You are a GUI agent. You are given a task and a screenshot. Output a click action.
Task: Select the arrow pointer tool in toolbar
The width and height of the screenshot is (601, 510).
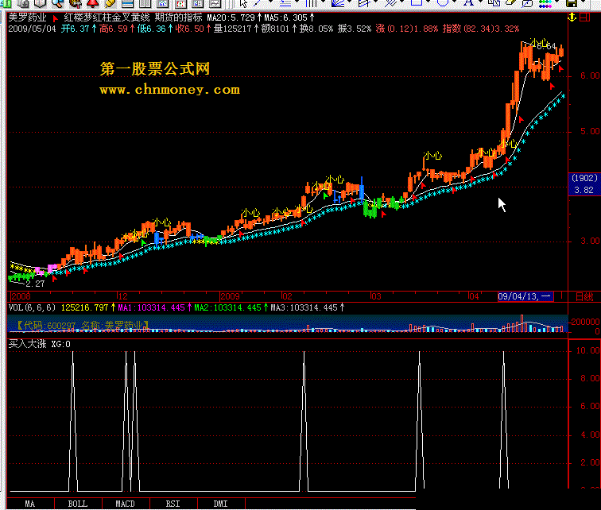click(243, 3)
